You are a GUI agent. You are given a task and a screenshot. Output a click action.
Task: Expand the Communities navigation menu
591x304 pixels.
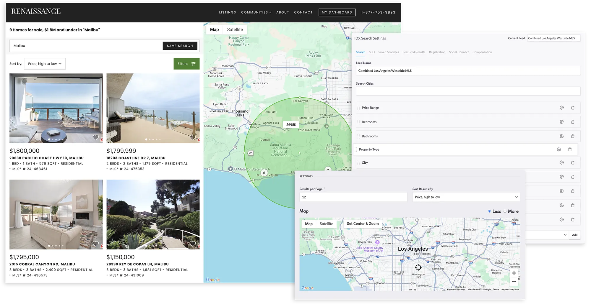(x=256, y=12)
